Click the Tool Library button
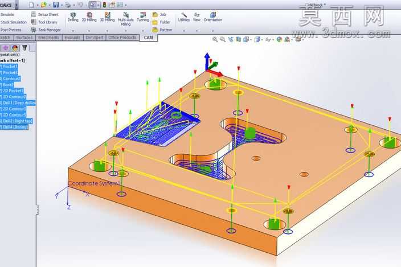 44,22
